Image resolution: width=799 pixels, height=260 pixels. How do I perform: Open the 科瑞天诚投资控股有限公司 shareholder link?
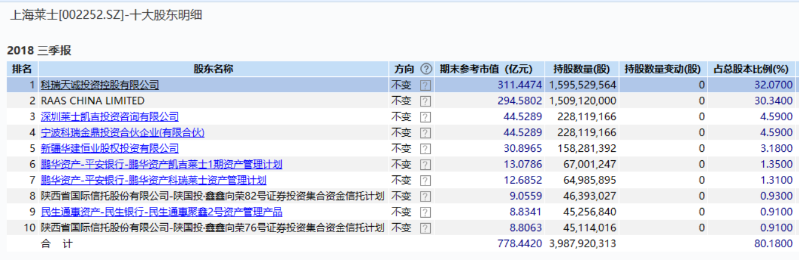coord(100,85)
